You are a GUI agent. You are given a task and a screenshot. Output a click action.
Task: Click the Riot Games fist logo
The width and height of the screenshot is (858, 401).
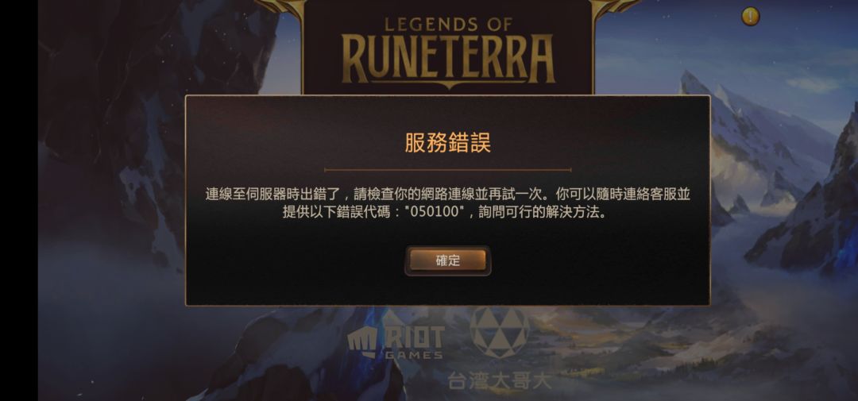click(361, 342)
